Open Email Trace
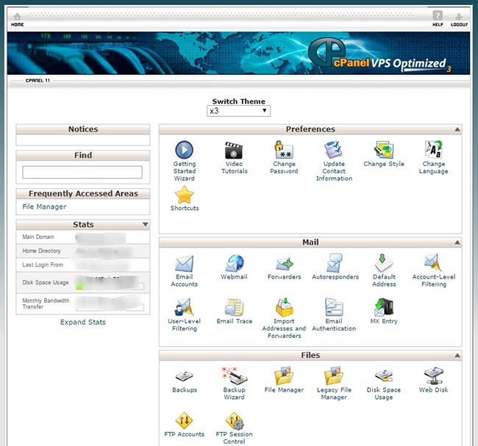The image size is (478, 446). (234, 312)
